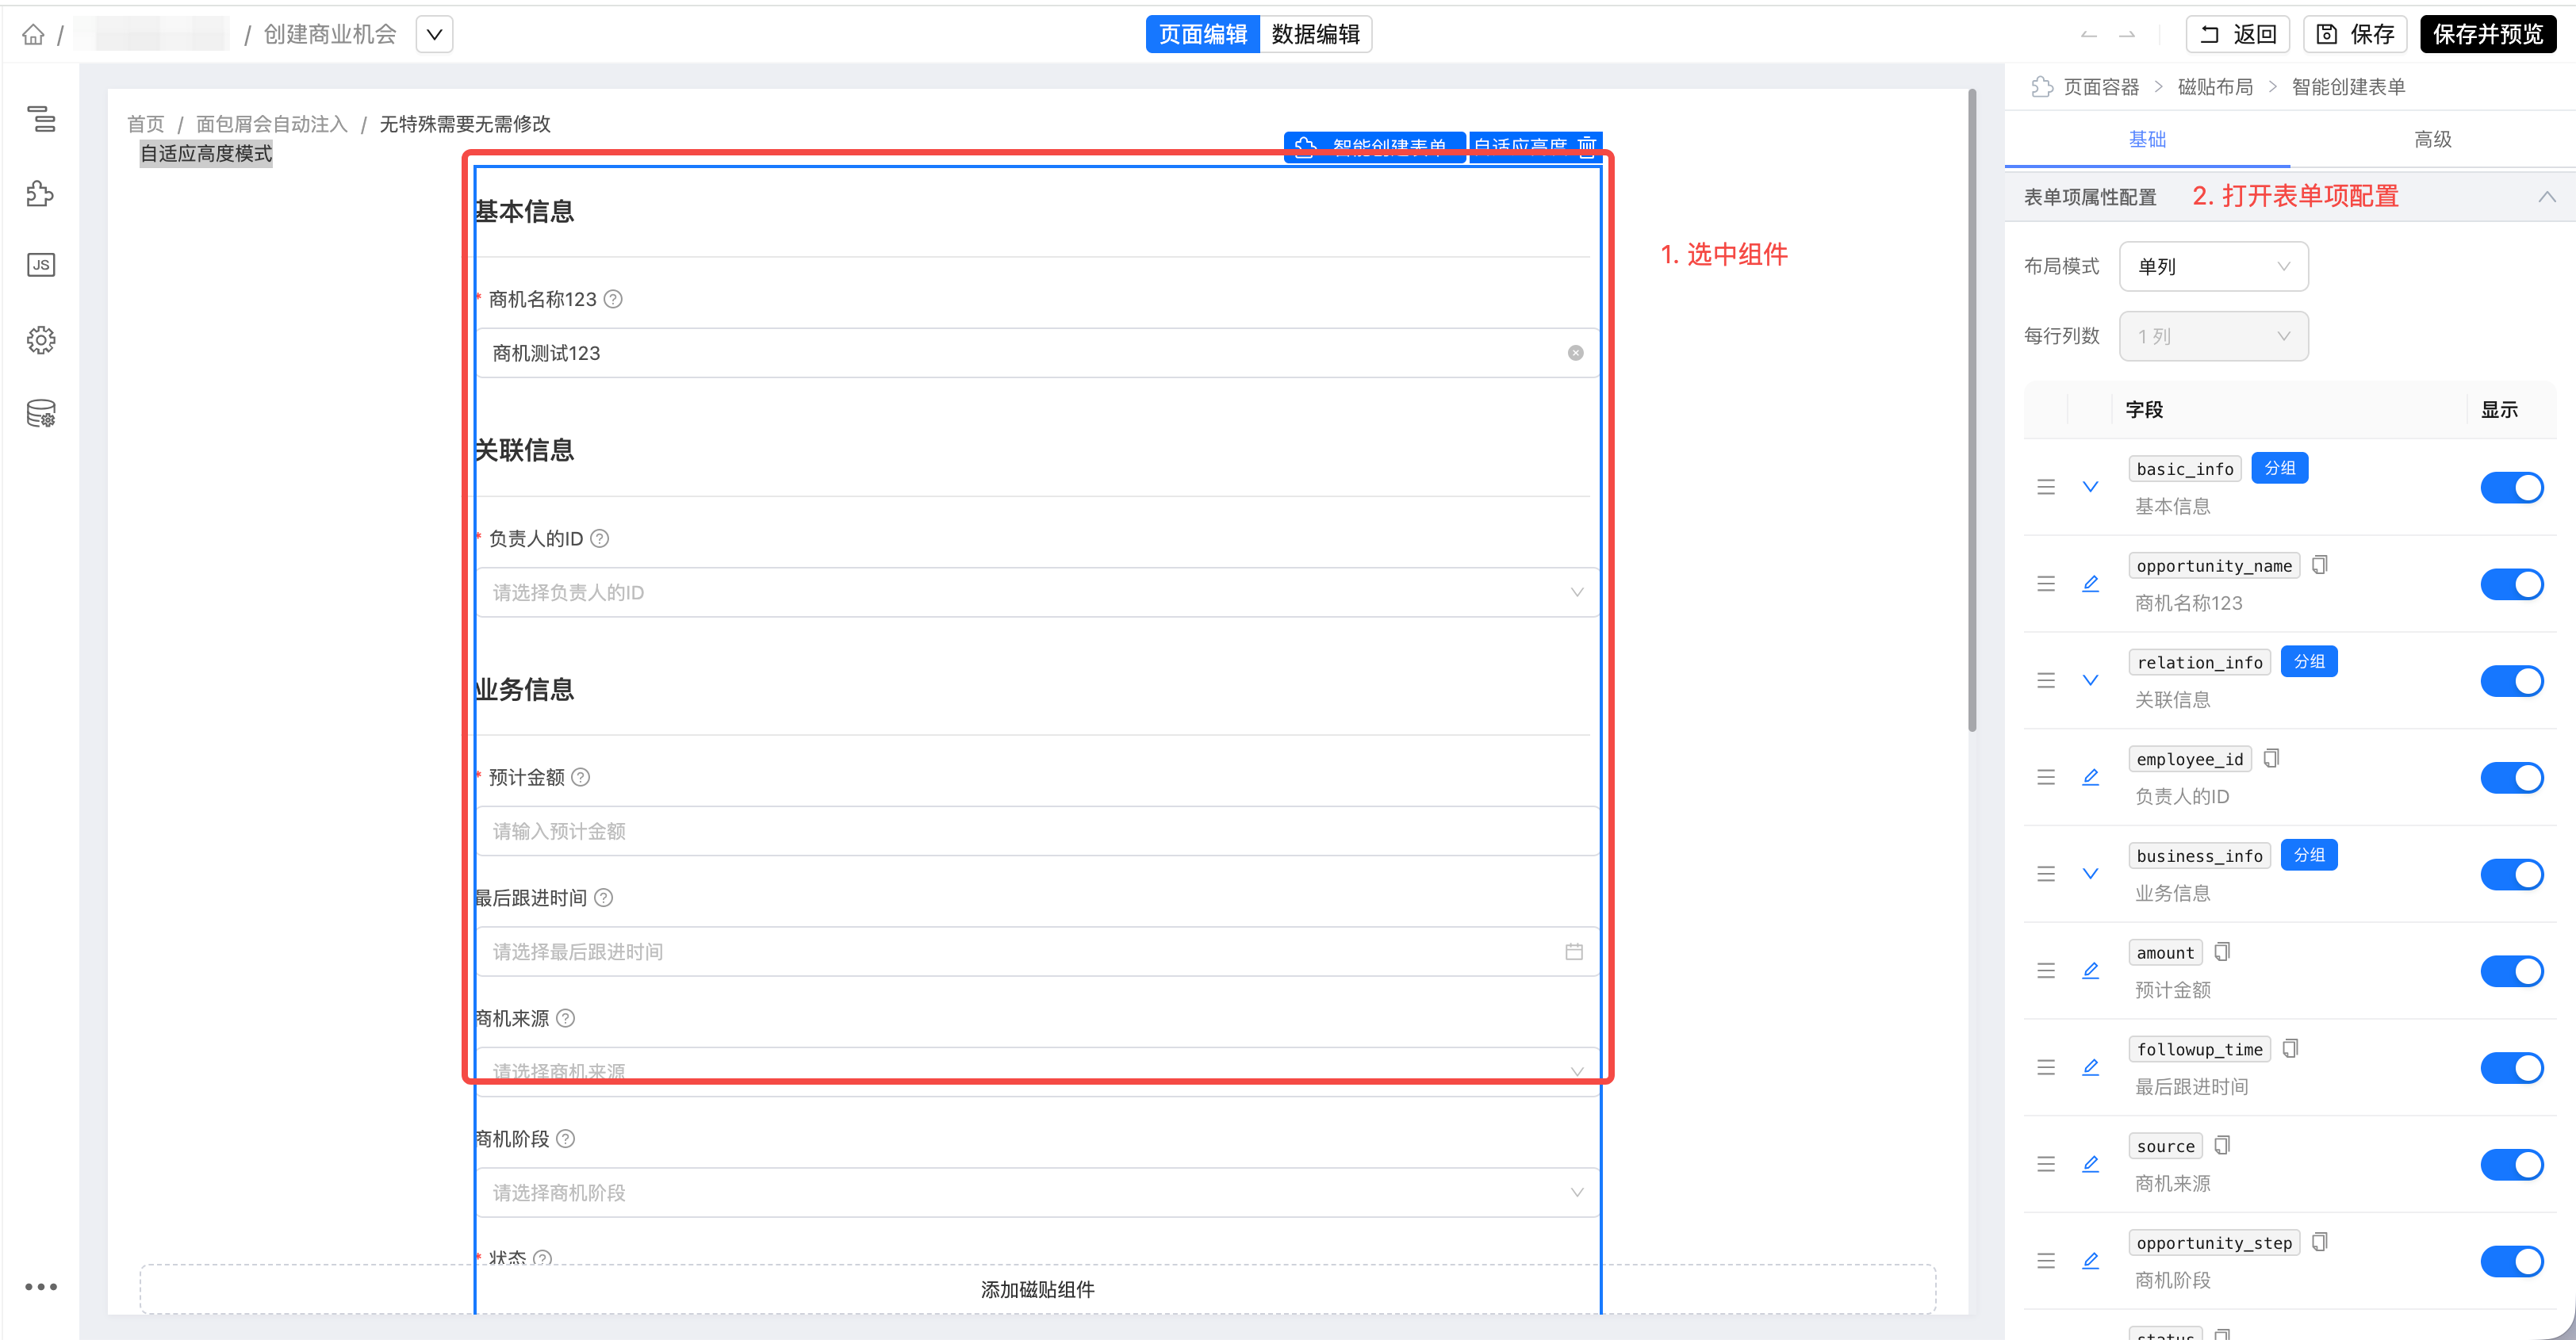Click the more options ellipsis in sidebar
The width and height of the screenshot is (2576, 1340).
[x=41, y=1287]
